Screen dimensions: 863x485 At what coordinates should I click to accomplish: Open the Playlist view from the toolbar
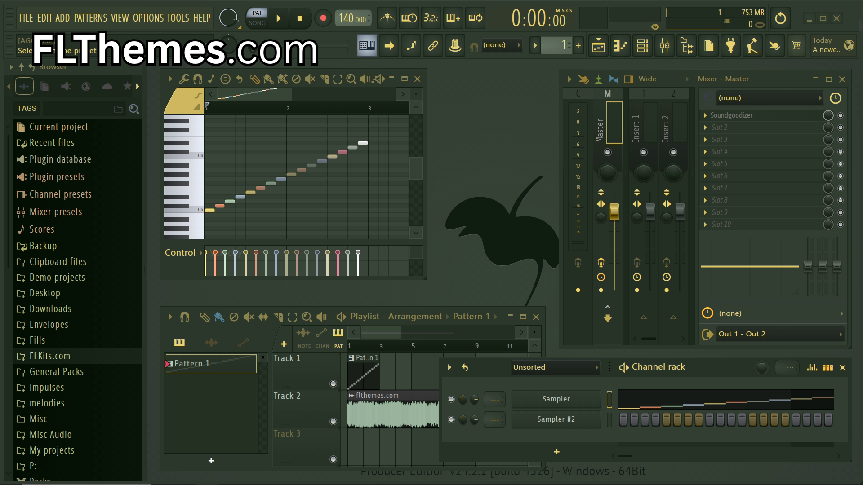coord(598,45)
